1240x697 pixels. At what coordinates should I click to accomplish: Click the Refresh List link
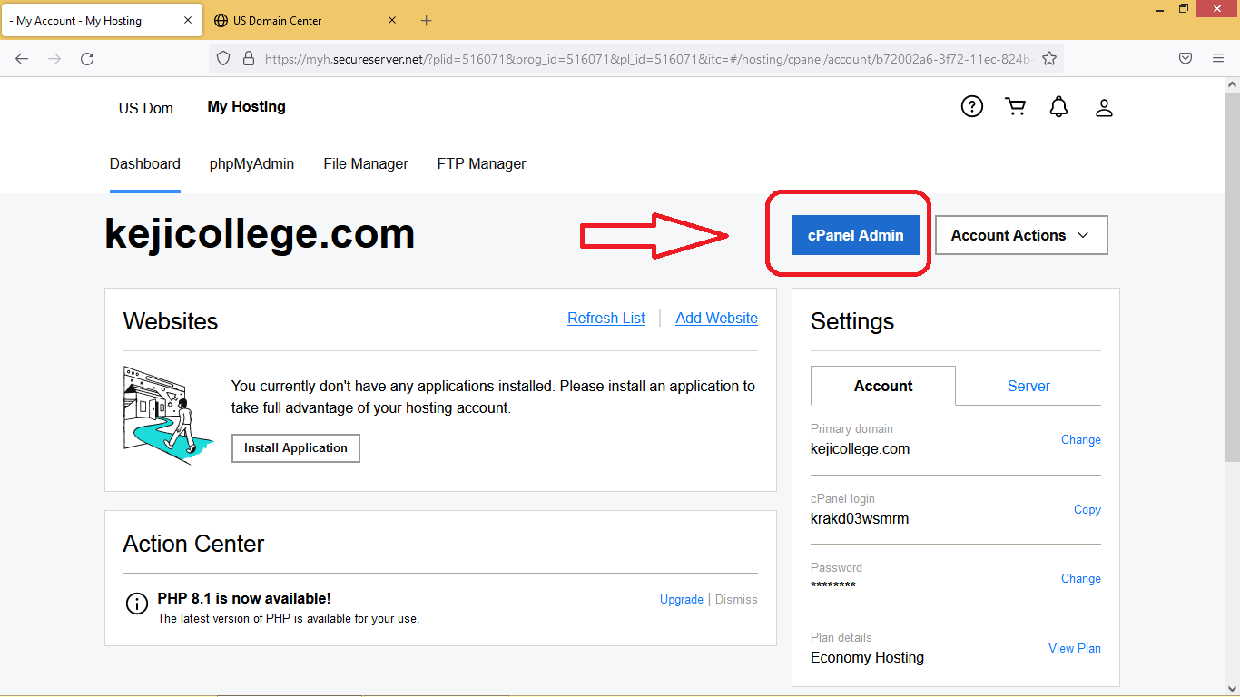[x=606, y=319]
